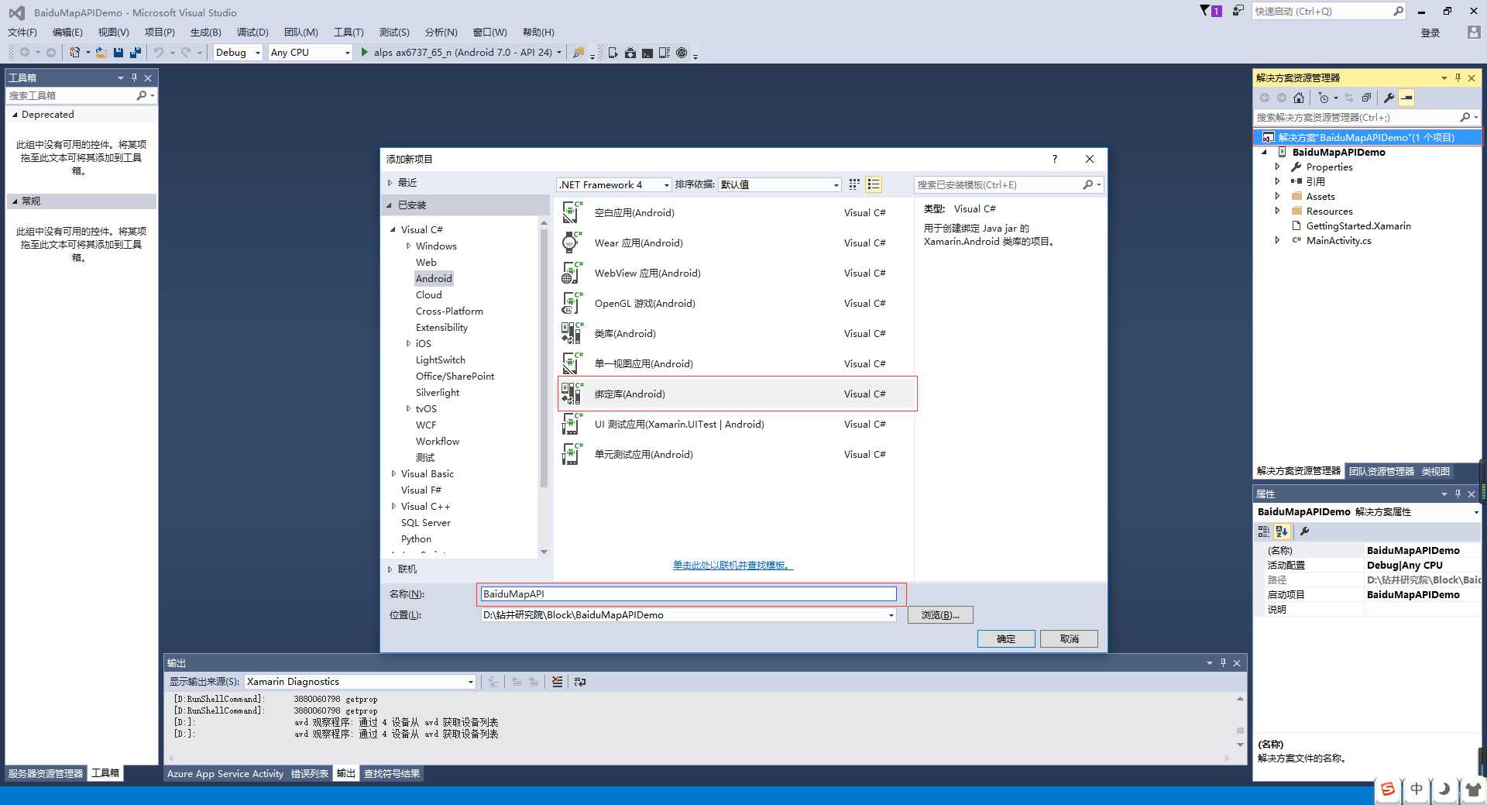Select Cross-Platform in the template tree

coord(449,311)
